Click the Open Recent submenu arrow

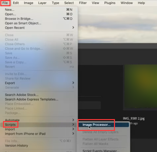73,28
